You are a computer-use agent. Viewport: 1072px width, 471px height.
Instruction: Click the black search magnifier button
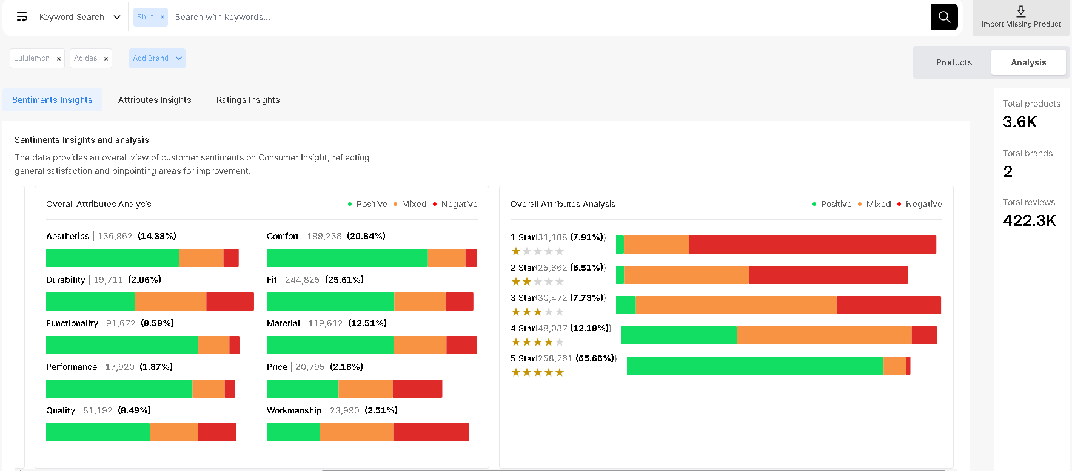tap(944, 17)
